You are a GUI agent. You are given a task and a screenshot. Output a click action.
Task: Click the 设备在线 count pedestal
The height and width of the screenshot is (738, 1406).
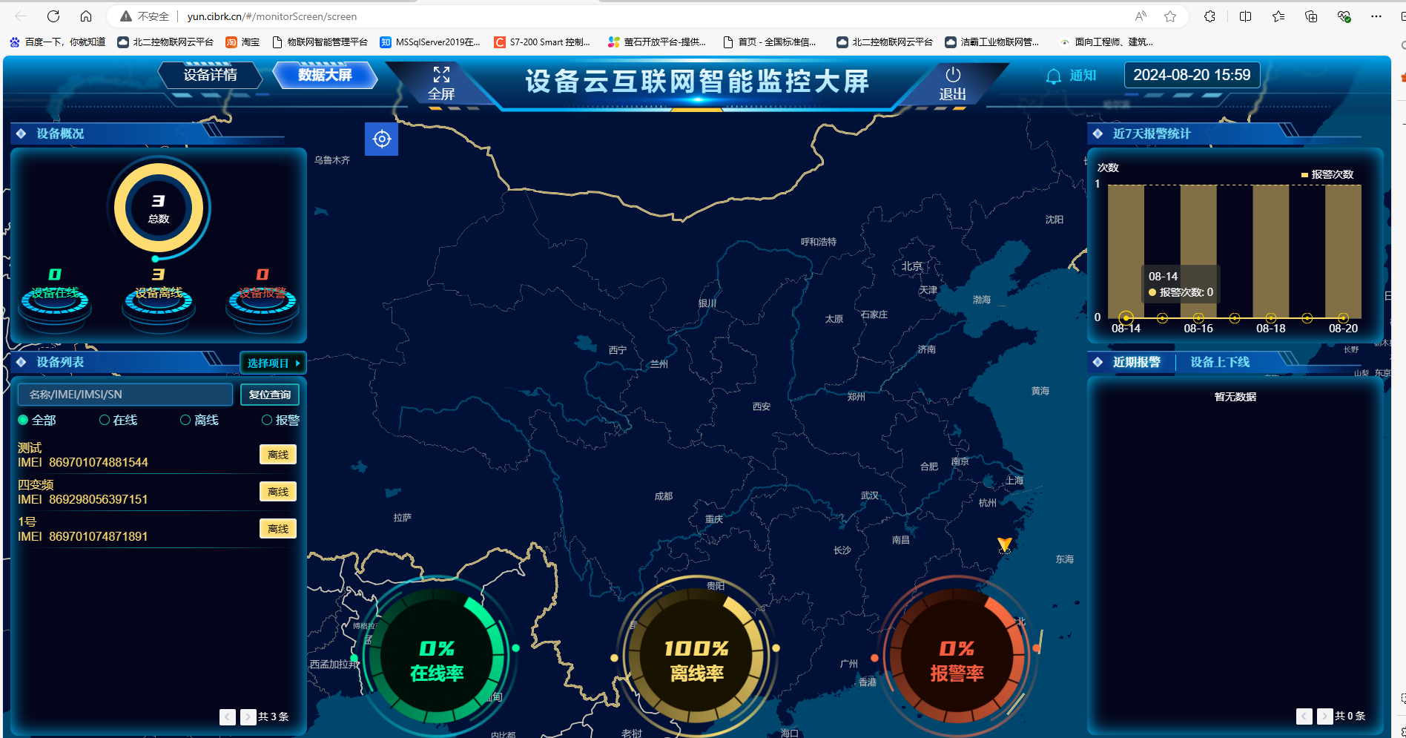55,302
